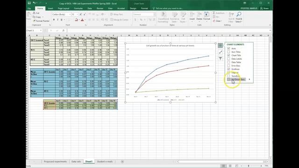Check the Axis Titles checkbox

click(x=228, y=52)
